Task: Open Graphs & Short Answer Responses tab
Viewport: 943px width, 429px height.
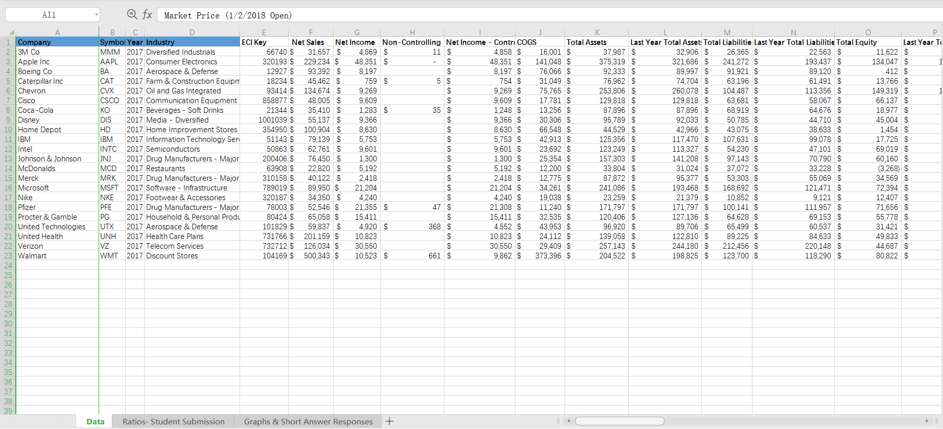Action: click(308, 421)
